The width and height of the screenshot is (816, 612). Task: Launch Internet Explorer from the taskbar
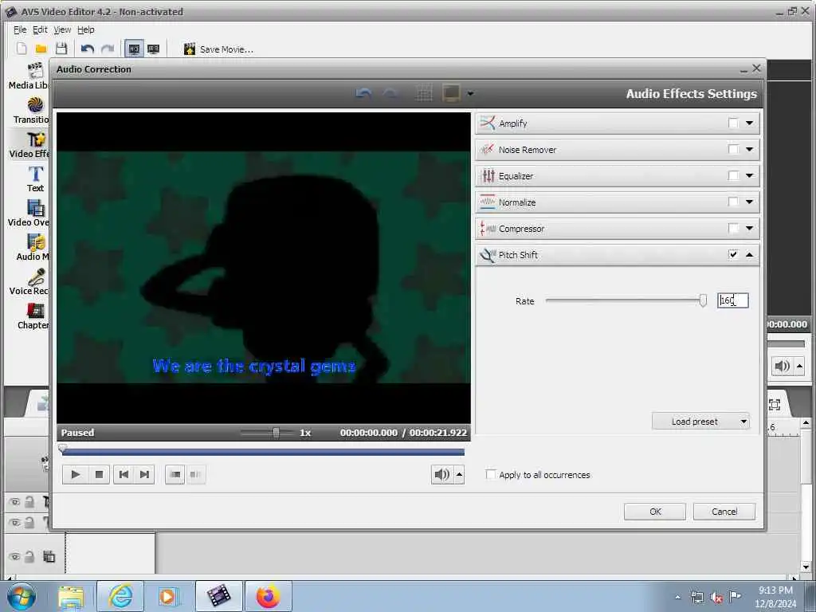[x=120, y=596]
